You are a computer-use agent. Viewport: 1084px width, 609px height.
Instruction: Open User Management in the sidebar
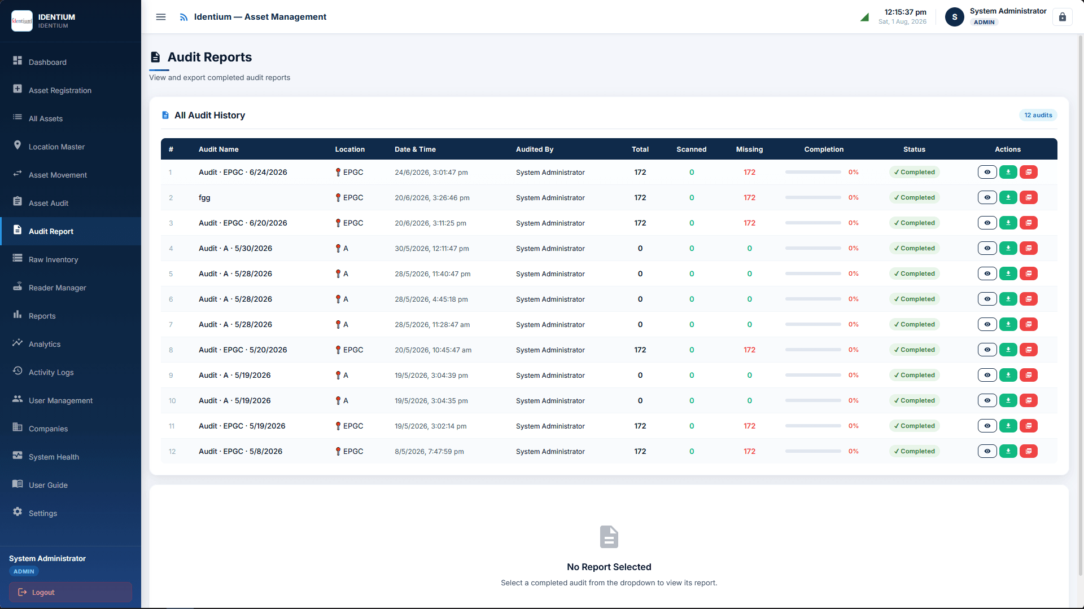71,400
